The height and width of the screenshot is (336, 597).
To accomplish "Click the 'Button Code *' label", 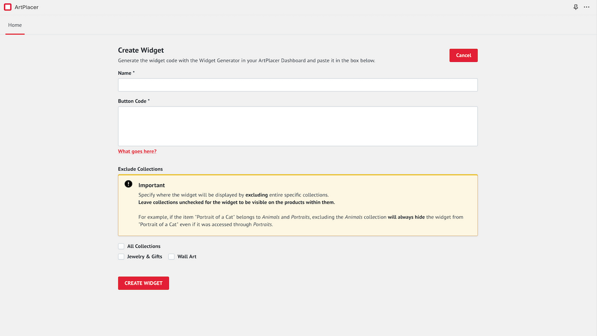I will (x=134, y=101).
